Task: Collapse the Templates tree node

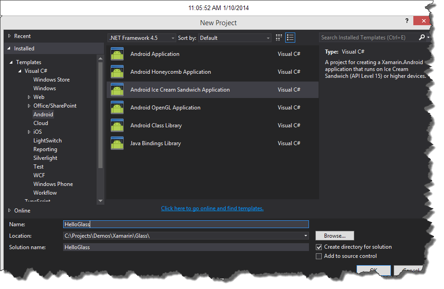Action: [x=11, y=62]
